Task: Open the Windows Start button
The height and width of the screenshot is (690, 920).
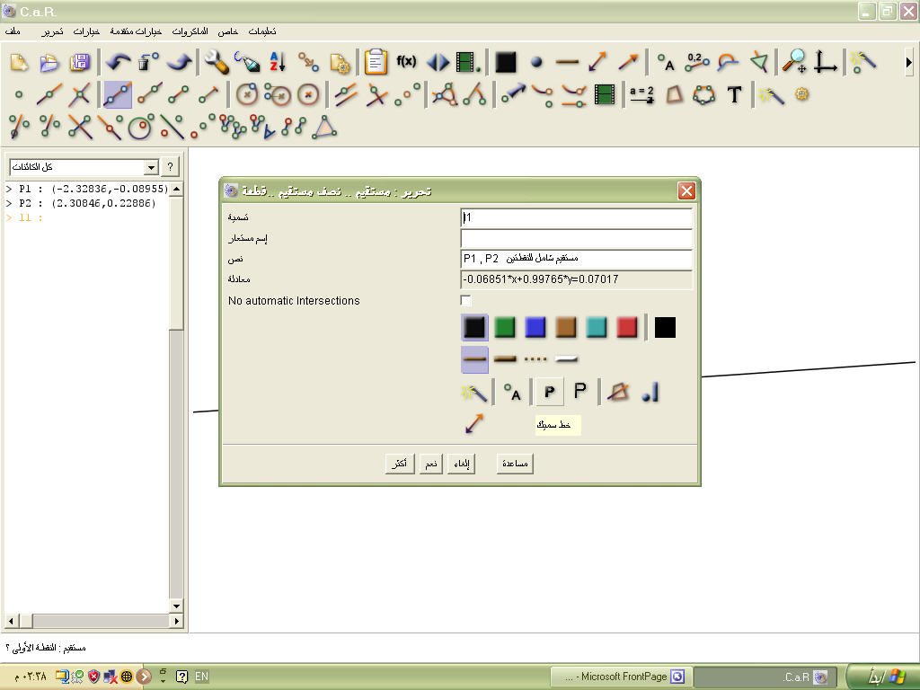Action: pos(881,677)
